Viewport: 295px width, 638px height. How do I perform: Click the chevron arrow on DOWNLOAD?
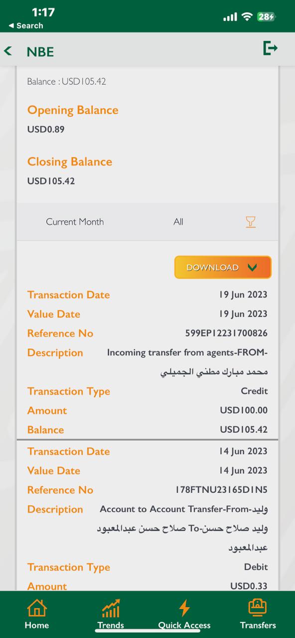(x=252, y=268)
